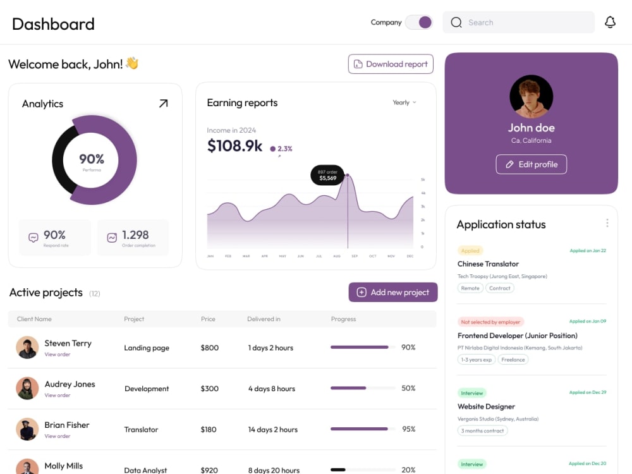Click the 90% progress bar for Landing page
The image size is (632, 474).
(x=362, y=347)
